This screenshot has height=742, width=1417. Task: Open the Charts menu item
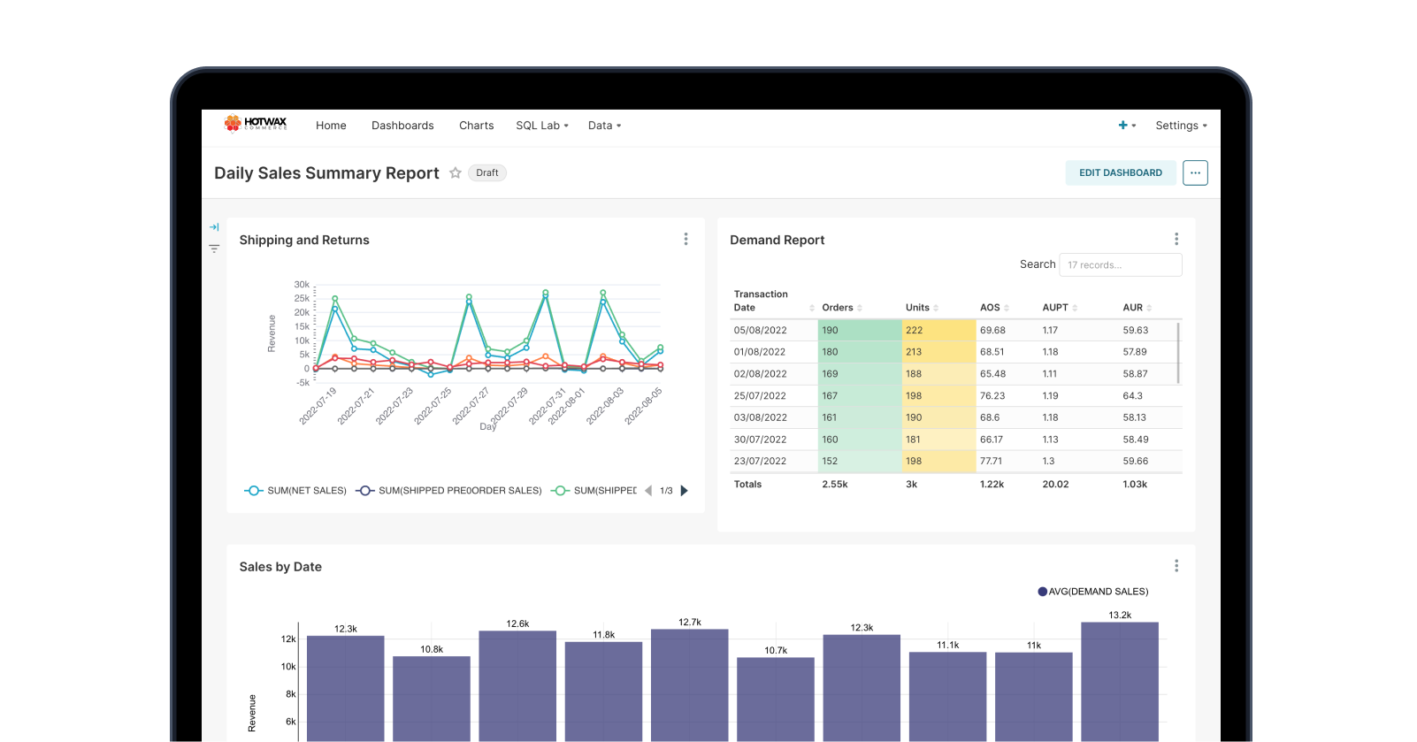tap(476, 126)
